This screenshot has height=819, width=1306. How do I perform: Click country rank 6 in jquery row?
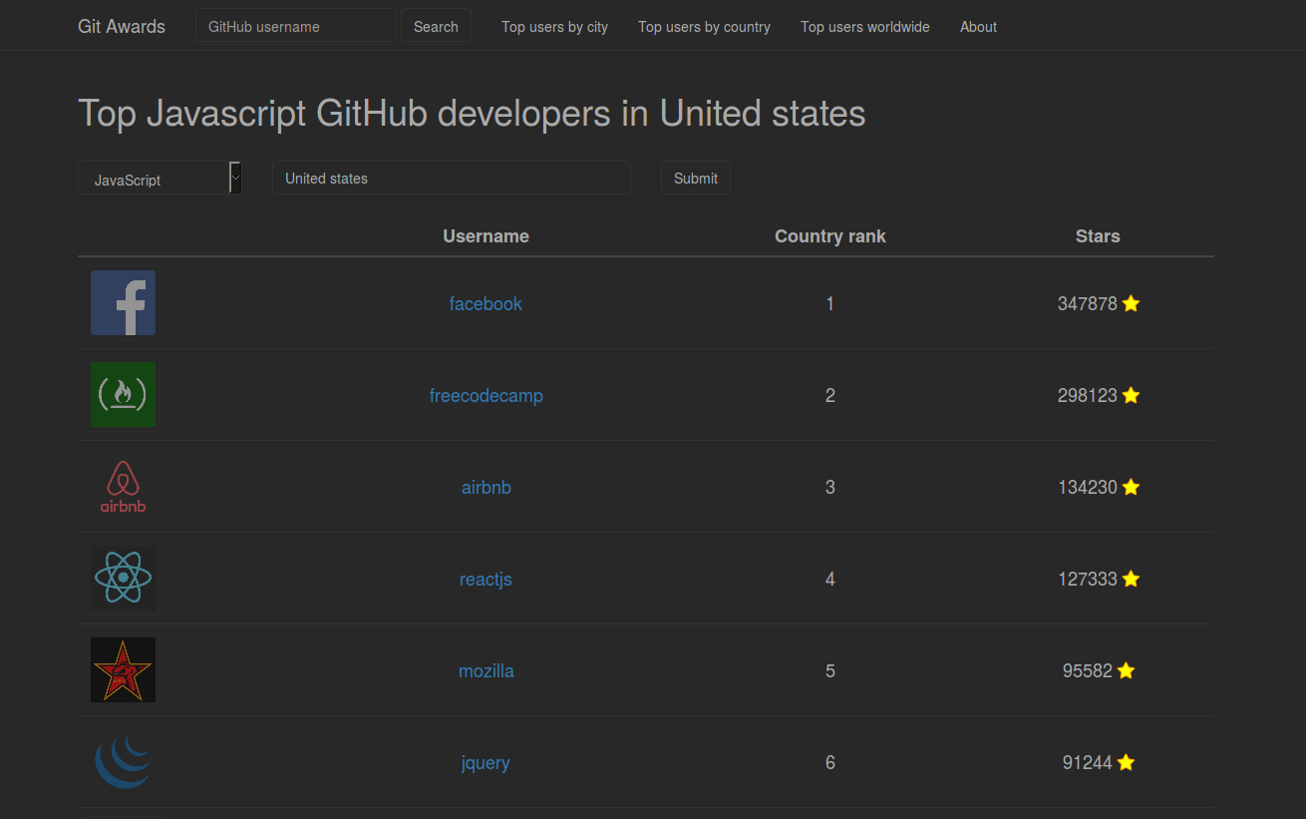pos(830,763)
